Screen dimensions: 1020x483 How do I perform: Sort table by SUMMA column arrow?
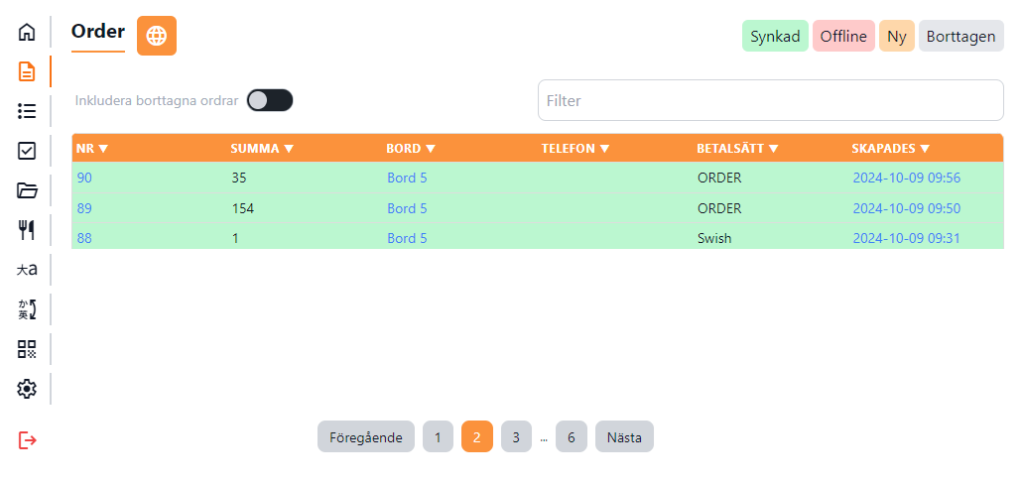tap(289, 149)
